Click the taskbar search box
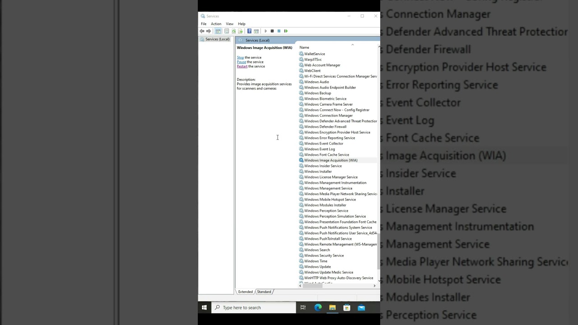578x325 pixels. (x=253, y=307)
